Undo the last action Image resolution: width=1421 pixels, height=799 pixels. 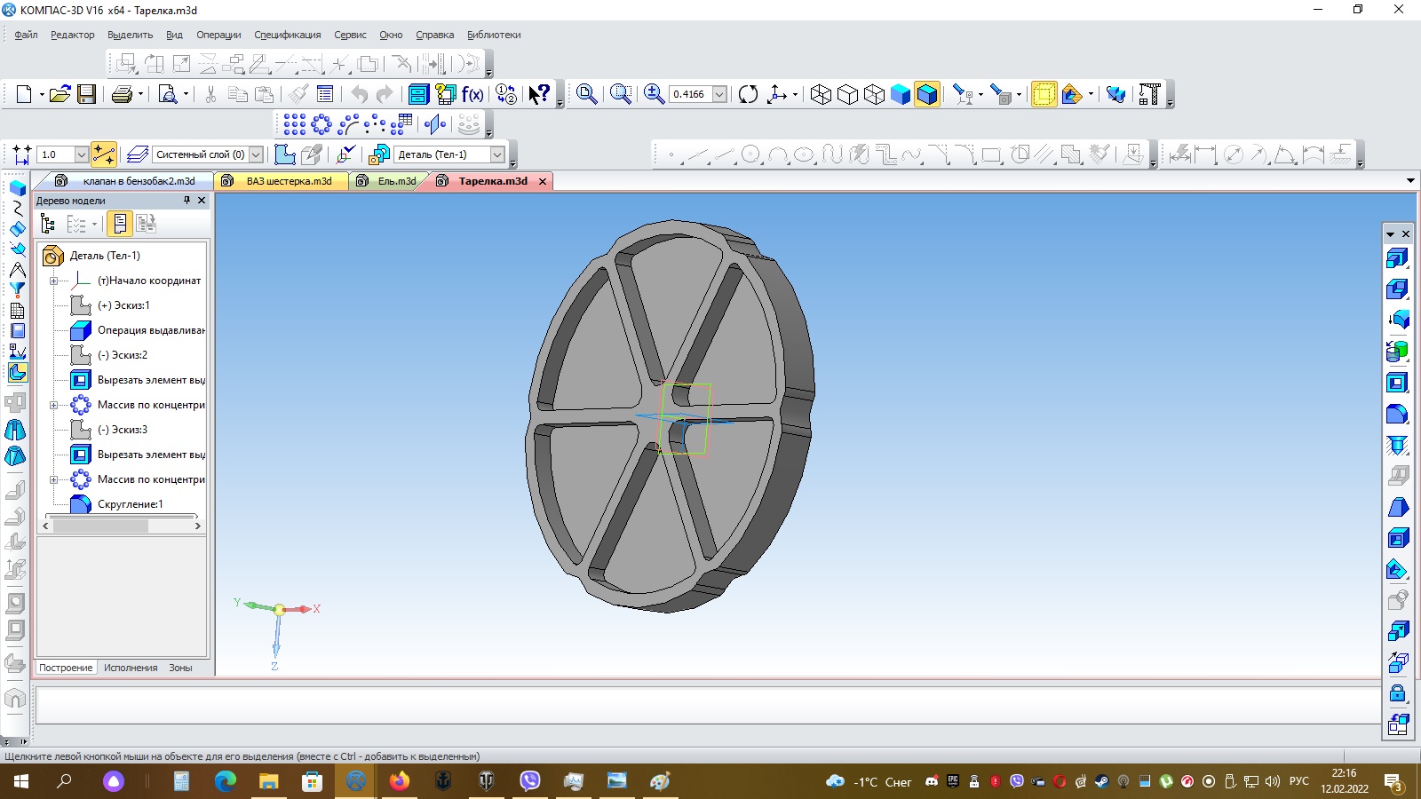359,94
